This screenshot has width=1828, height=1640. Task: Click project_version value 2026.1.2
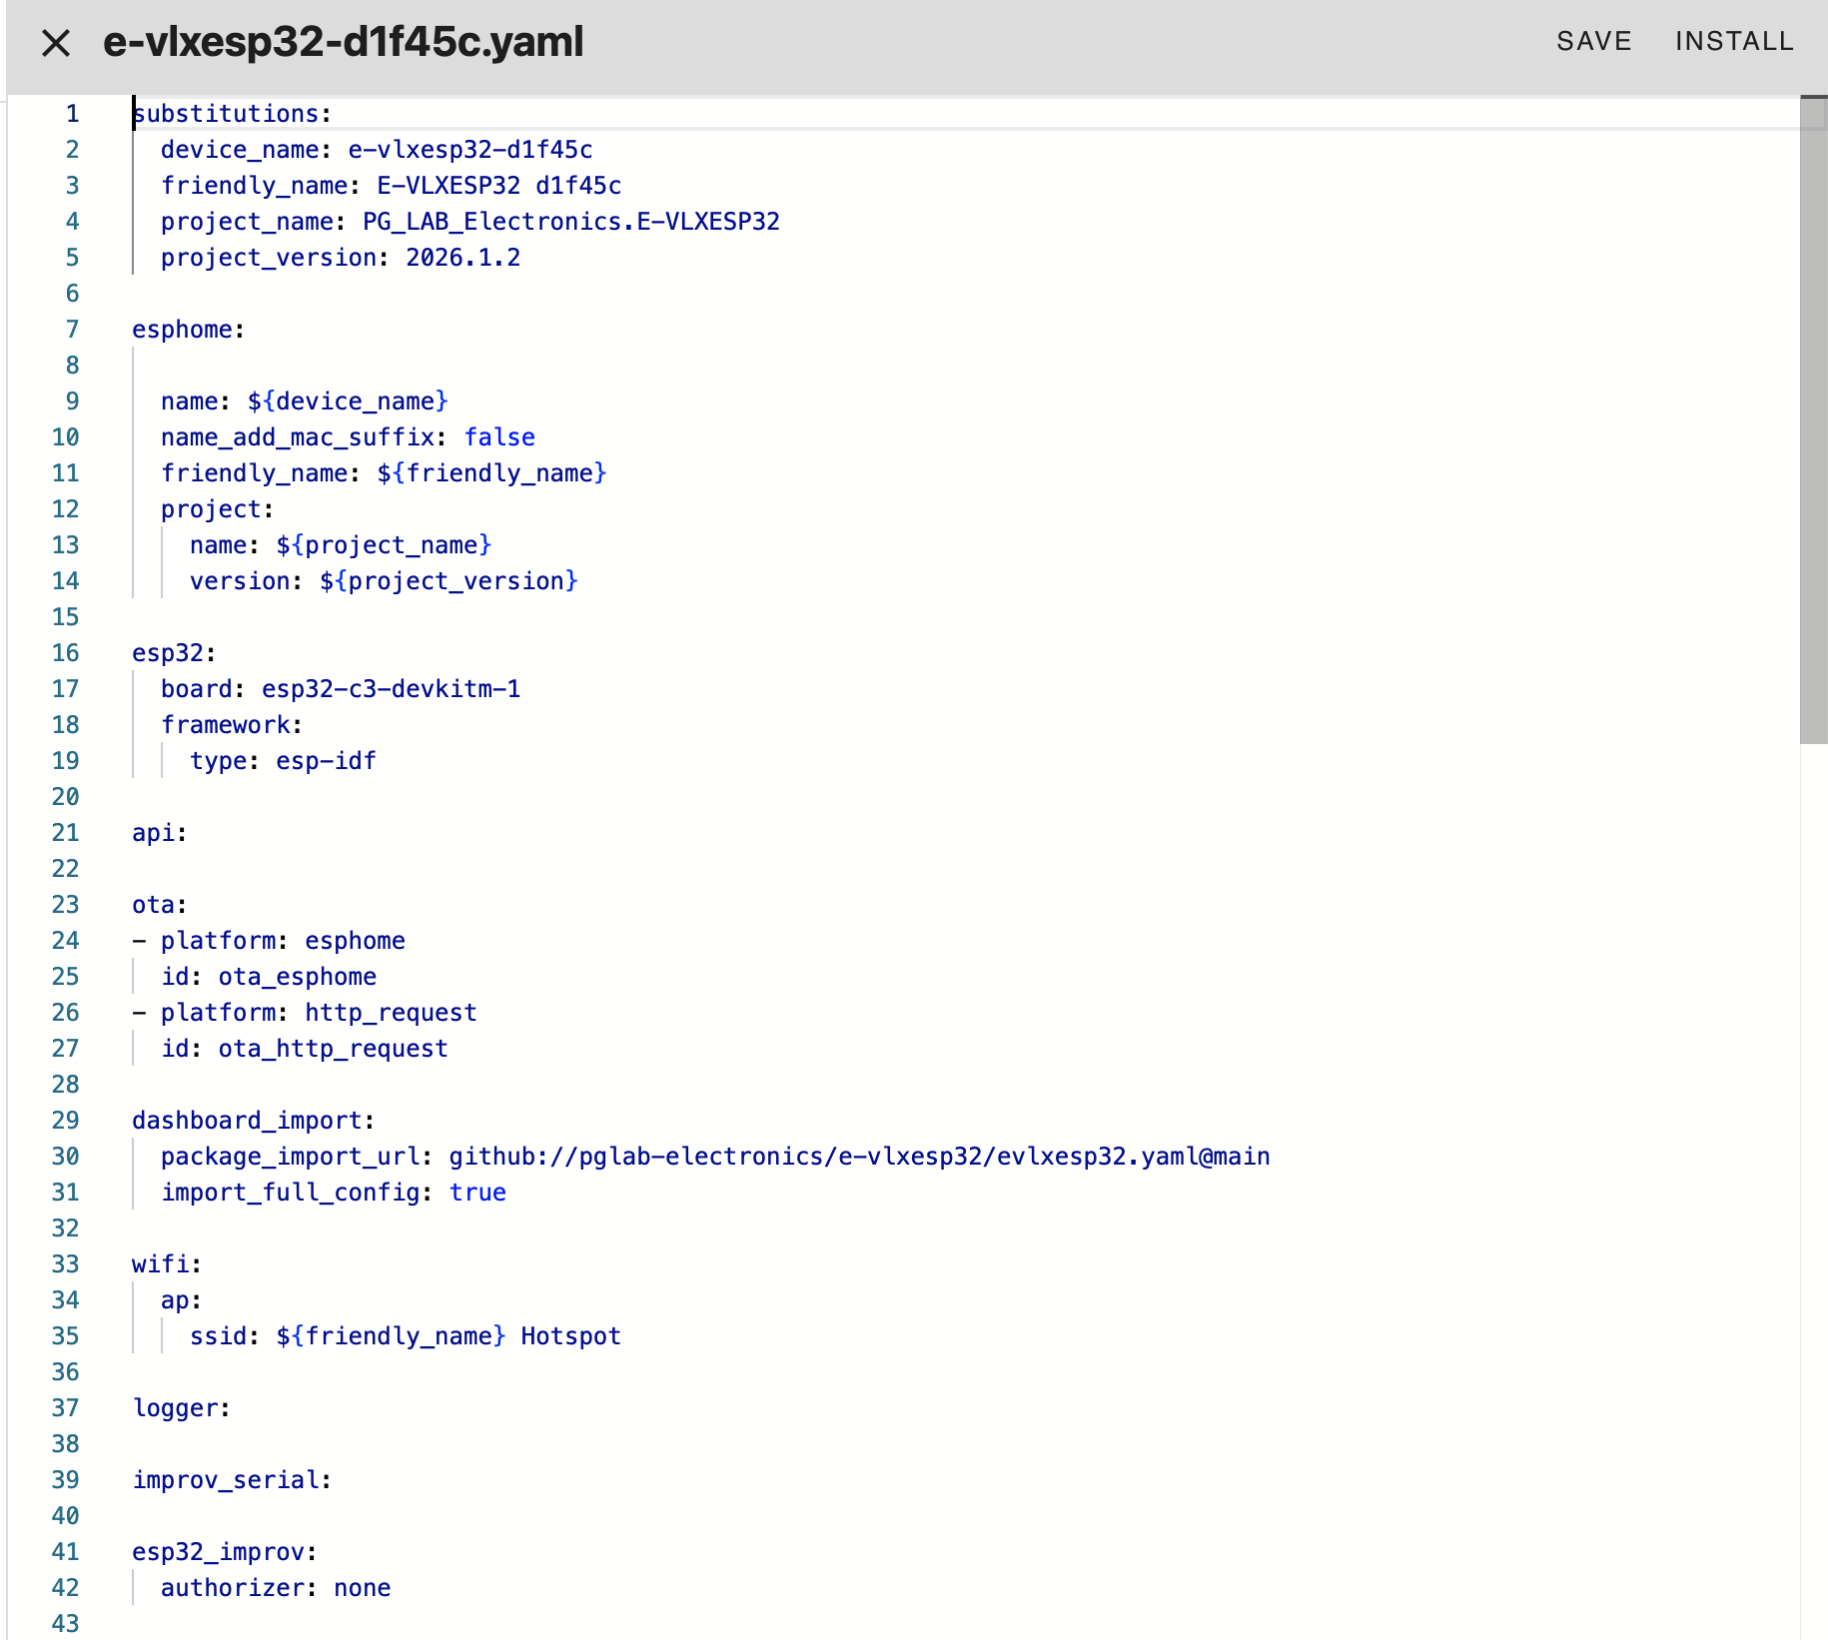(462, 258)
